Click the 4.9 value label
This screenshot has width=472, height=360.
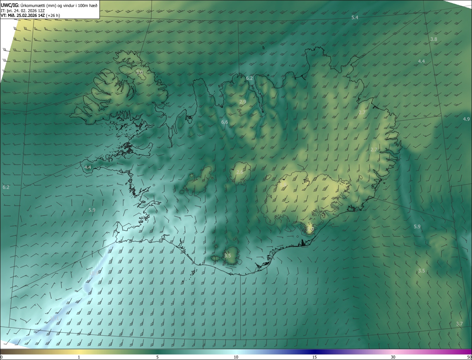[x=466, y=119]
